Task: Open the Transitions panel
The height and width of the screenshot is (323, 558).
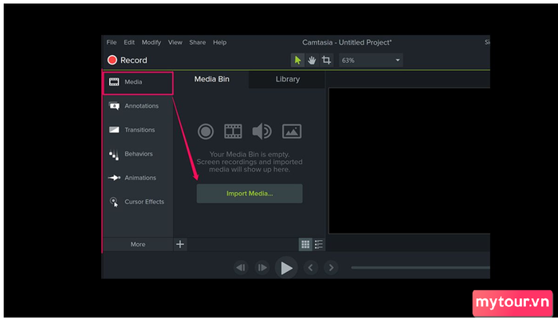Action: click(x=138, y=130)
